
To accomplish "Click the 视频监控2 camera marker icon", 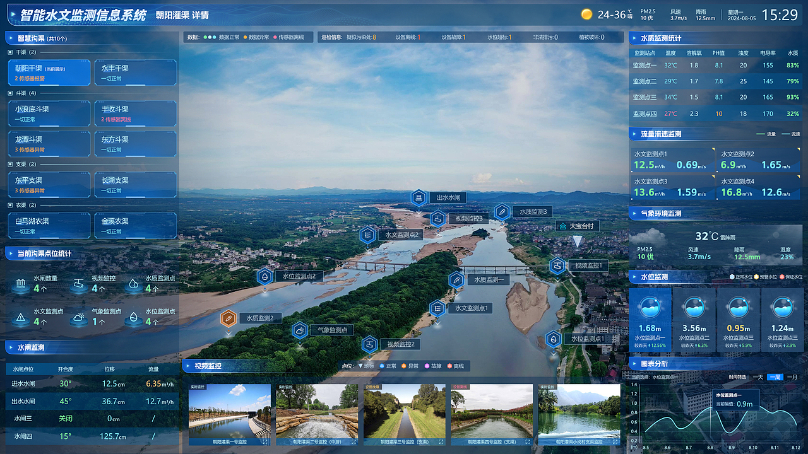I will 370,344.
